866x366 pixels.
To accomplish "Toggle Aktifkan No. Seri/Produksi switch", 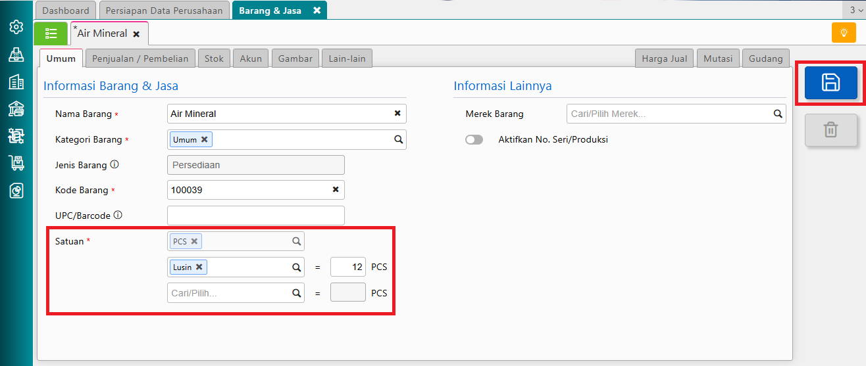I will [474, 139].
